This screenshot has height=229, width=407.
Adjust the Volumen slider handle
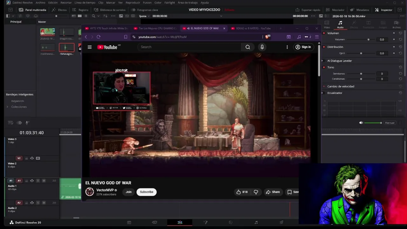(369, 39)
